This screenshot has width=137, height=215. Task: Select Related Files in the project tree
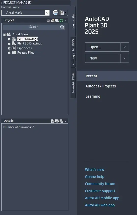tap(25, 53)
